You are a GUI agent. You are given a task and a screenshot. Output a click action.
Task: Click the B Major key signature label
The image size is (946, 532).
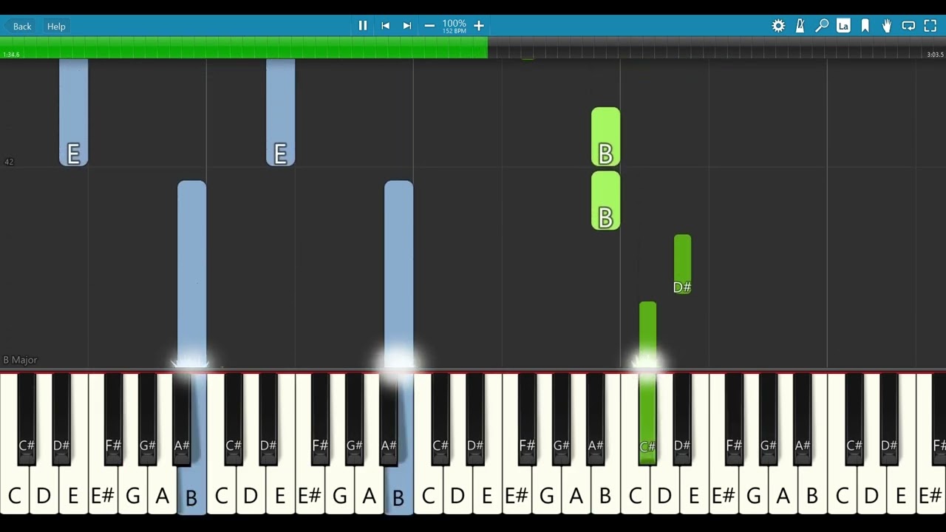pos(20,360)
